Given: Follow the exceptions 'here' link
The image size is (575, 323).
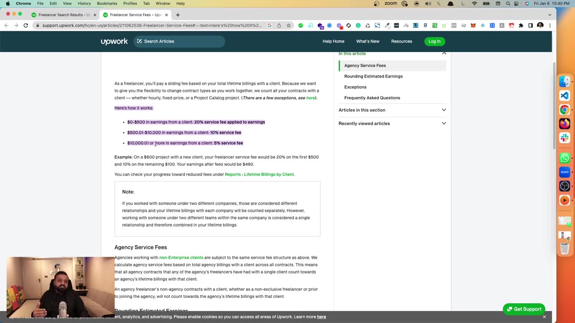Looking at the screenshot, I should [x=310, y=98].
